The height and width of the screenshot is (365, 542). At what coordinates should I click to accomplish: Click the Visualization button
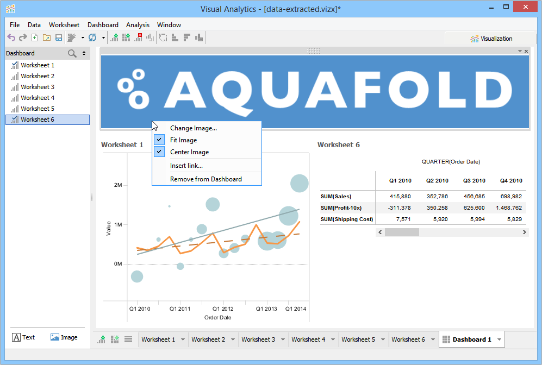pos(491,39)
